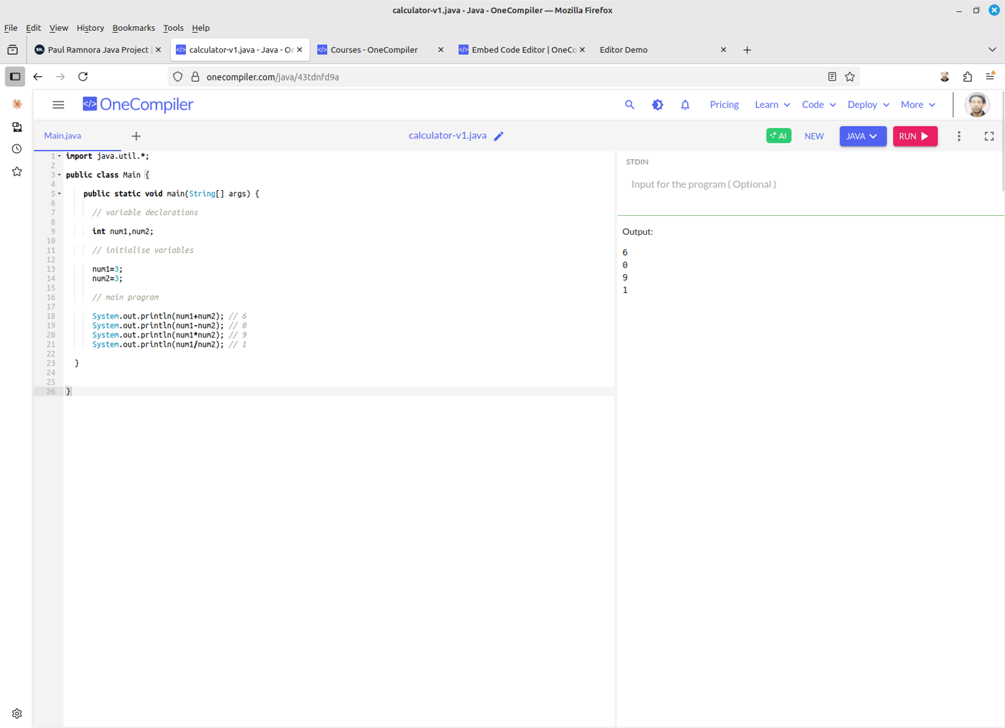Image resolution: width=1005 pixels, height=728 pixels.
Task: Open the sidebar history clock icon
Action: [x=17, y=149]
